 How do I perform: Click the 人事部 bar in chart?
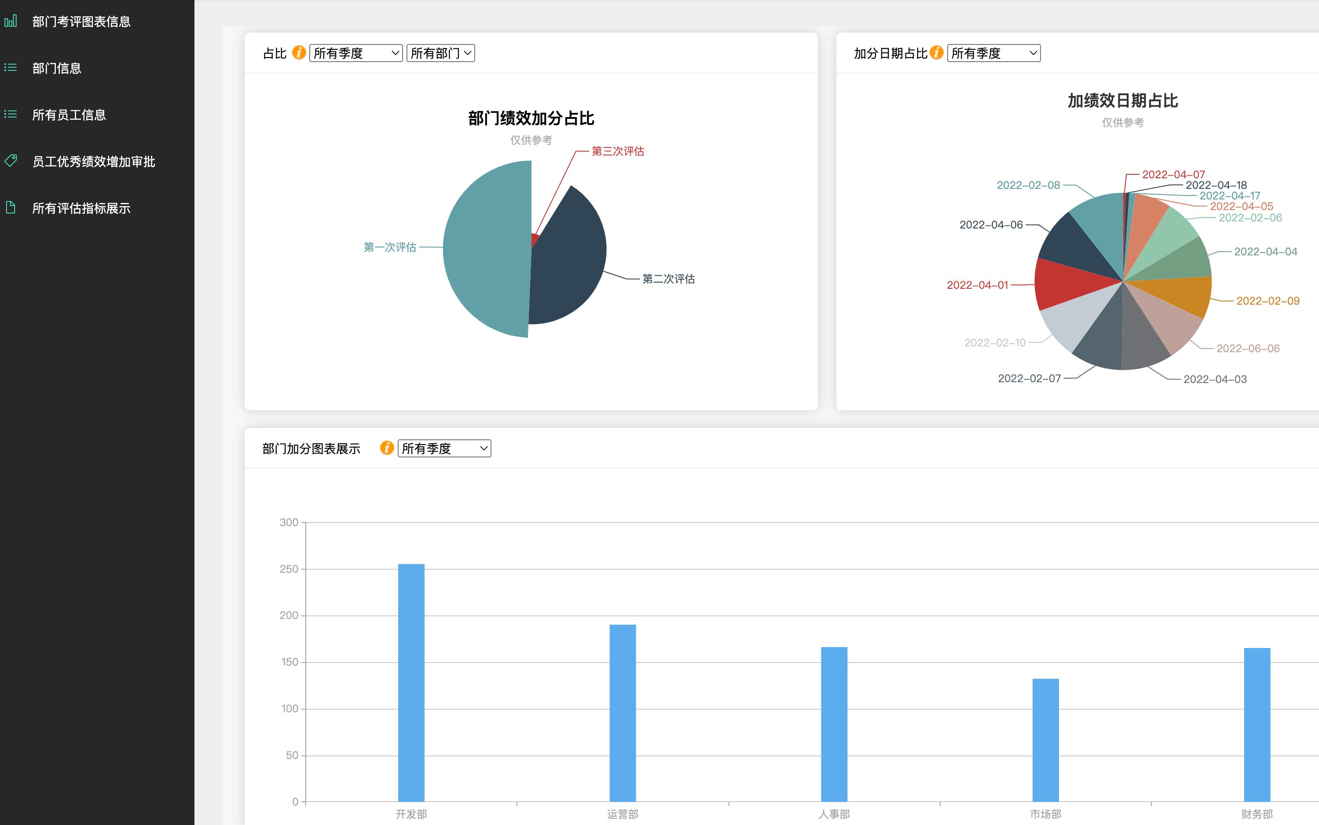click(x=834, y=724)
